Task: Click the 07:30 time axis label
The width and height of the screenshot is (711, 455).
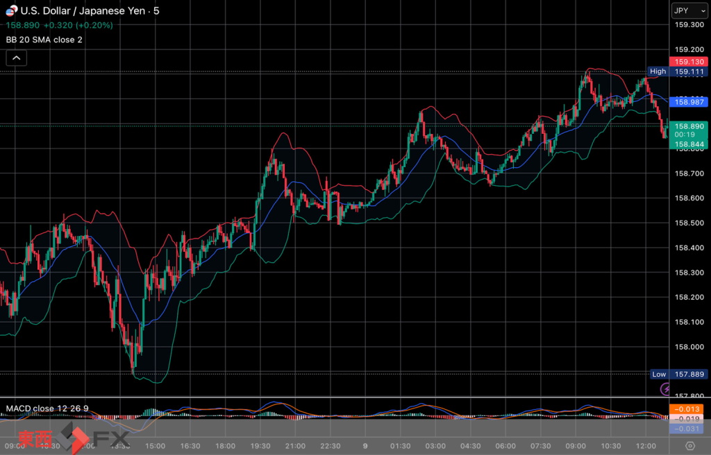Action: [x=540, y=445]
